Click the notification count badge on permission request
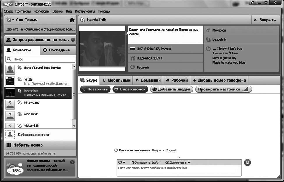 pos(73,40)
